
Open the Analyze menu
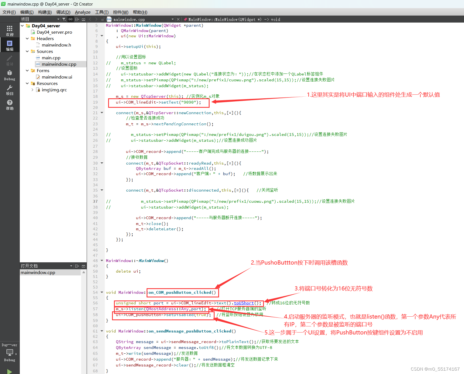point(82,12)
